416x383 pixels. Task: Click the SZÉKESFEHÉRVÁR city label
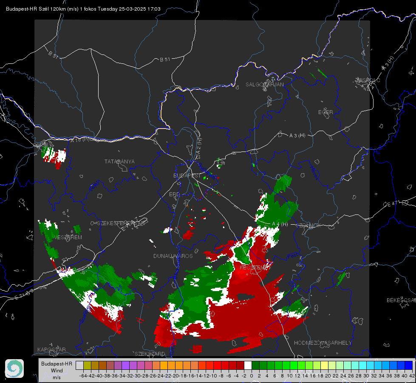pos(121,223)
